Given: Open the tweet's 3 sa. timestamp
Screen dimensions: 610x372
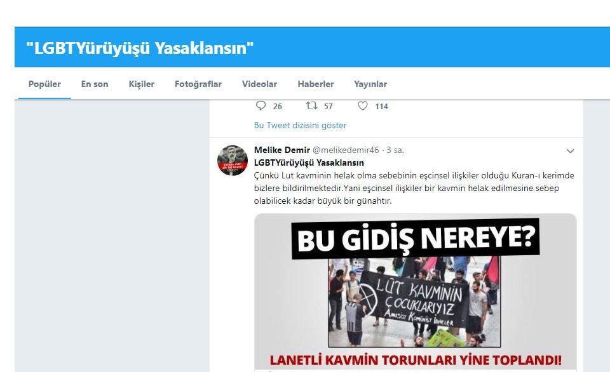Looking at the screenshot, I should point(395,150).
